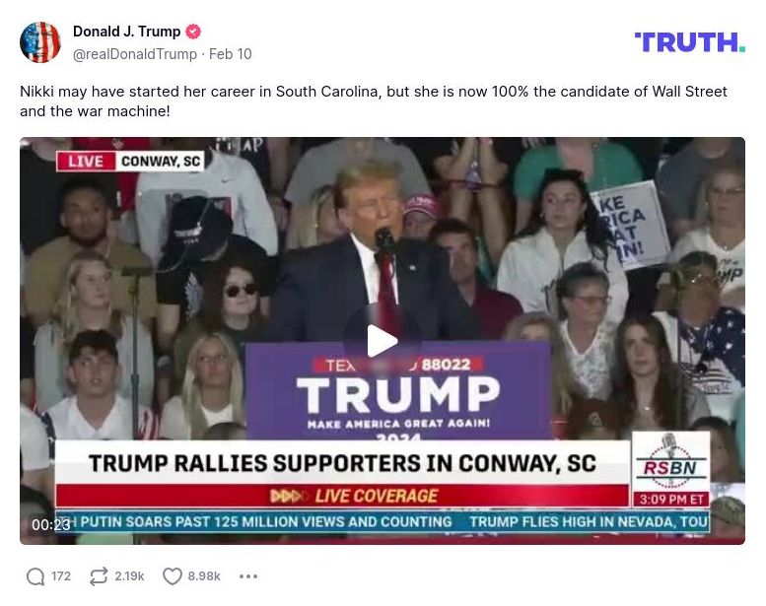Screen dimensions: 766x606
Task: Click the 00:23 video duration label
Action: tap(51, 525)
